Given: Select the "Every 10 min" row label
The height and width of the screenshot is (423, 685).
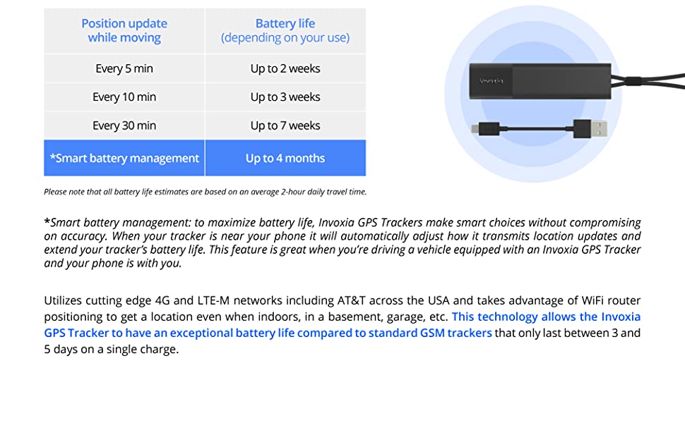Looking at the screenshot, I should click(x=124, y=97).
